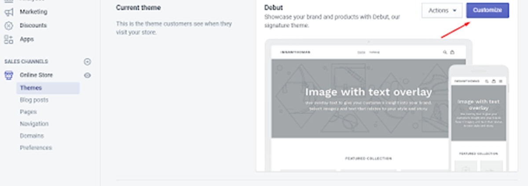This screenshot has width=528, height=186.
Task: Click the Customize button
Action: (x=488, y=11)
